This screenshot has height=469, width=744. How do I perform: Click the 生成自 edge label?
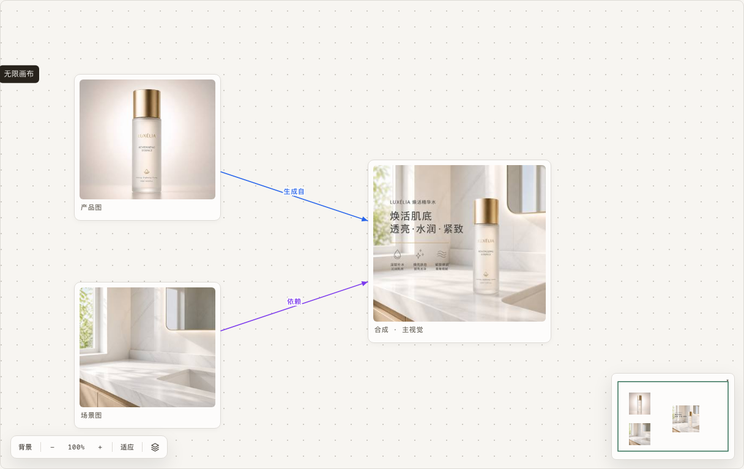294,191
